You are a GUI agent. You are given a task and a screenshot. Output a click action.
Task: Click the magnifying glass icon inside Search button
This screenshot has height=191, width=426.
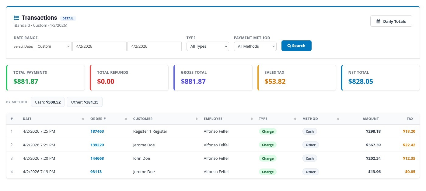pyautogui.click(x=289, y=46)
